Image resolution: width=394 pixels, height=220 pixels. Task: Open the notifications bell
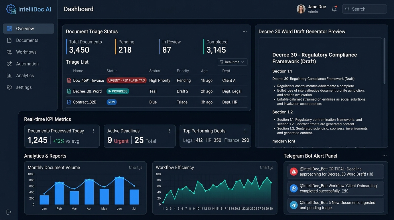point(334,9)
